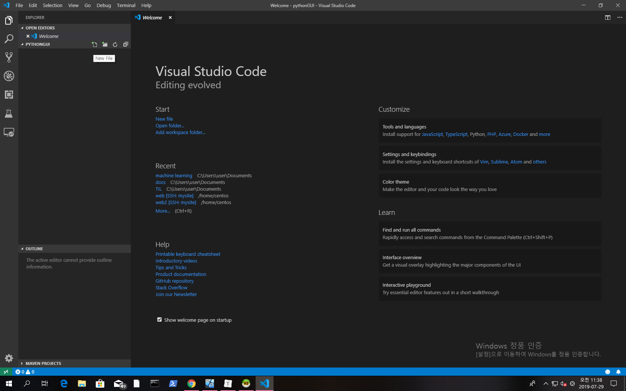This screenshot has width=626, height=391.
Task: Open Windows Start menu
Action: [9, 383]
